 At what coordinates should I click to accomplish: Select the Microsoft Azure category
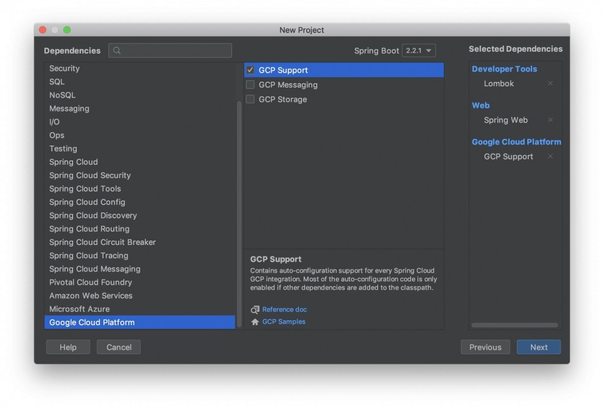(x=80, y=309)
